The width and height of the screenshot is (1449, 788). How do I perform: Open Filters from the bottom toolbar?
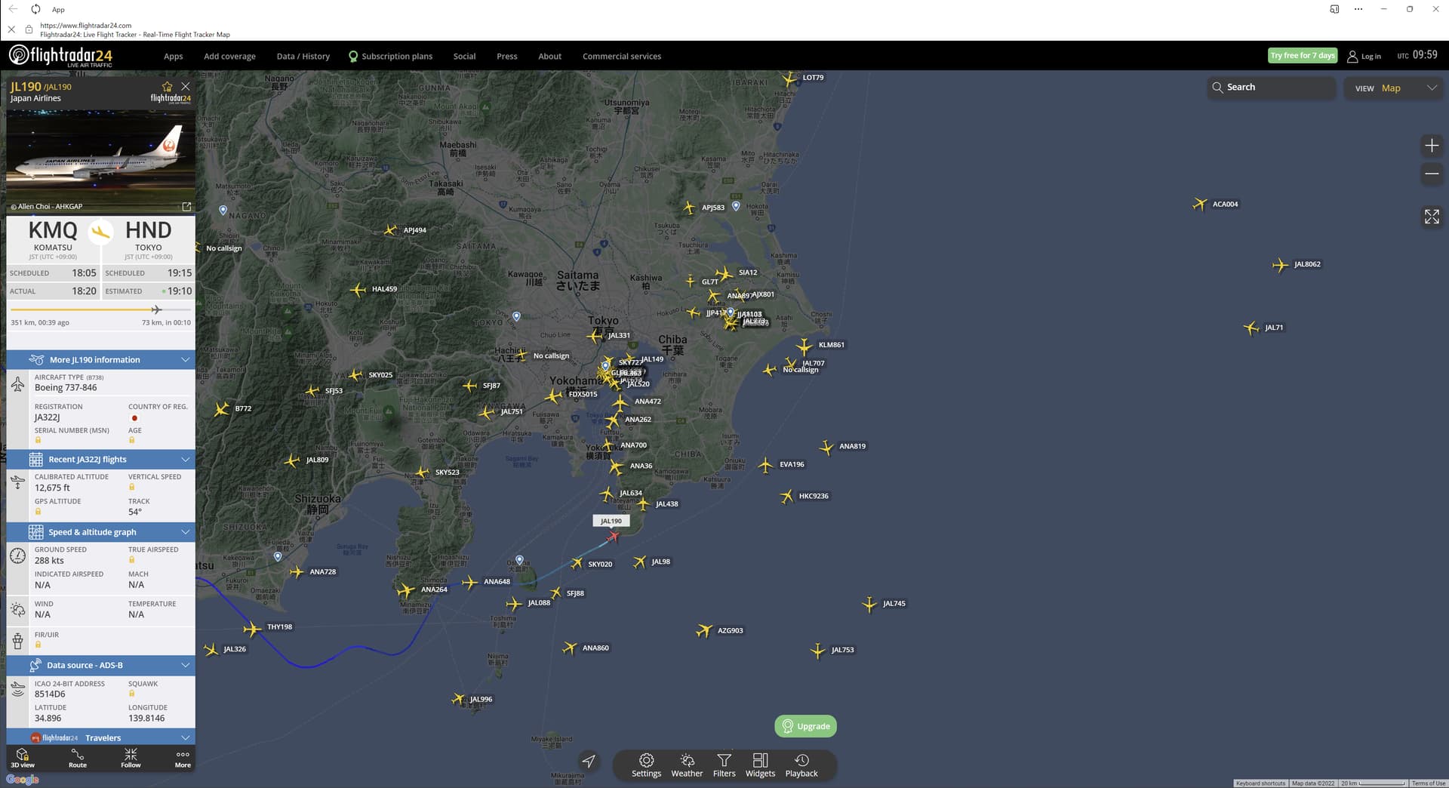724,765
